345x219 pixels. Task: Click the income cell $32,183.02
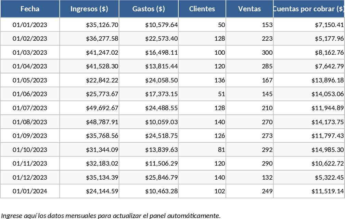(x=102, y=164)
